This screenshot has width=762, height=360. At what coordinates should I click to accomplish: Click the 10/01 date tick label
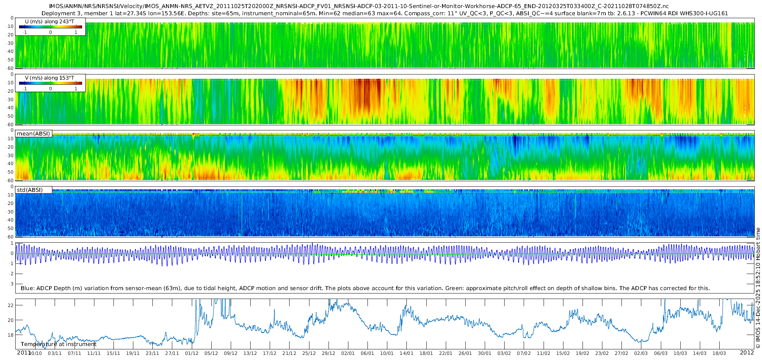pyautogui.click(x=387, y=353)
